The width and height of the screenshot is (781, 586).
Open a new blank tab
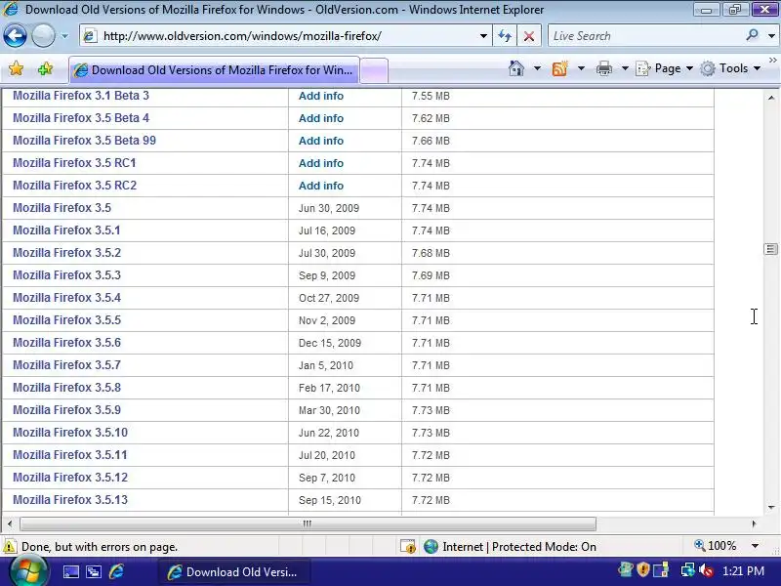pos(374,70)
